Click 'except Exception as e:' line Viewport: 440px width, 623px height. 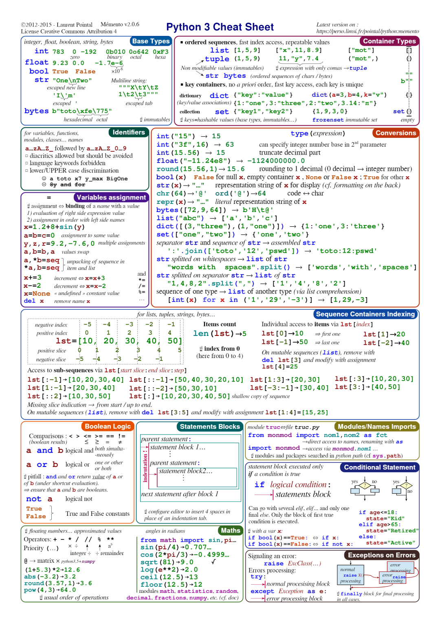(x=288, y=591)
